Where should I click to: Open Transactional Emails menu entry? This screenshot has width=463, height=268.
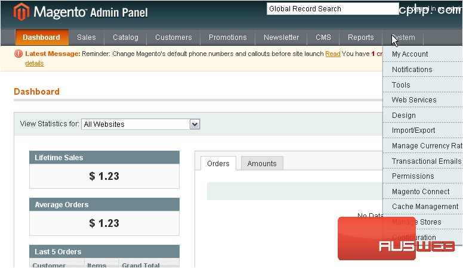pyautogui.click(x=423, y=161)
